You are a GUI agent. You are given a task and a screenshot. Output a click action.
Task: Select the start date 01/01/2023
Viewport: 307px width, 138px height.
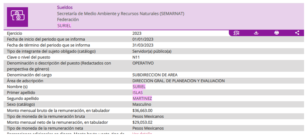point(143,39)
